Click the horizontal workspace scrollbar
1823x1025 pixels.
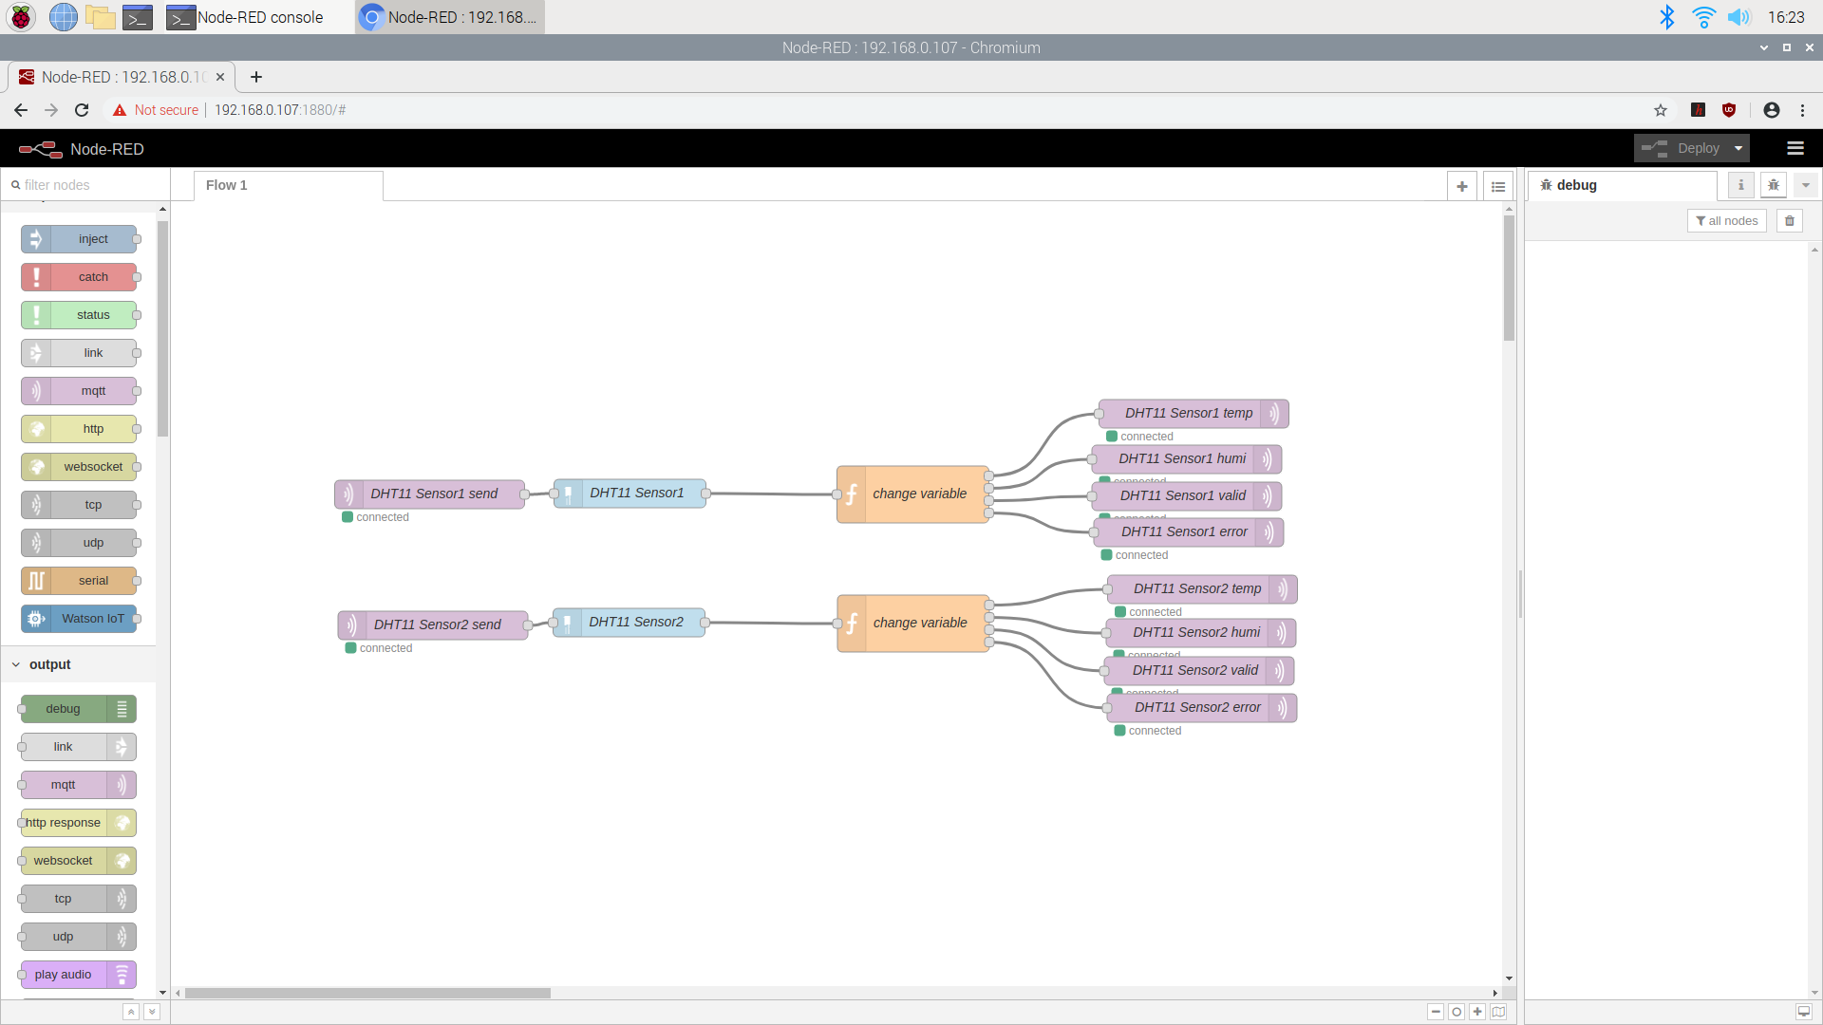(x=367, y=993)
